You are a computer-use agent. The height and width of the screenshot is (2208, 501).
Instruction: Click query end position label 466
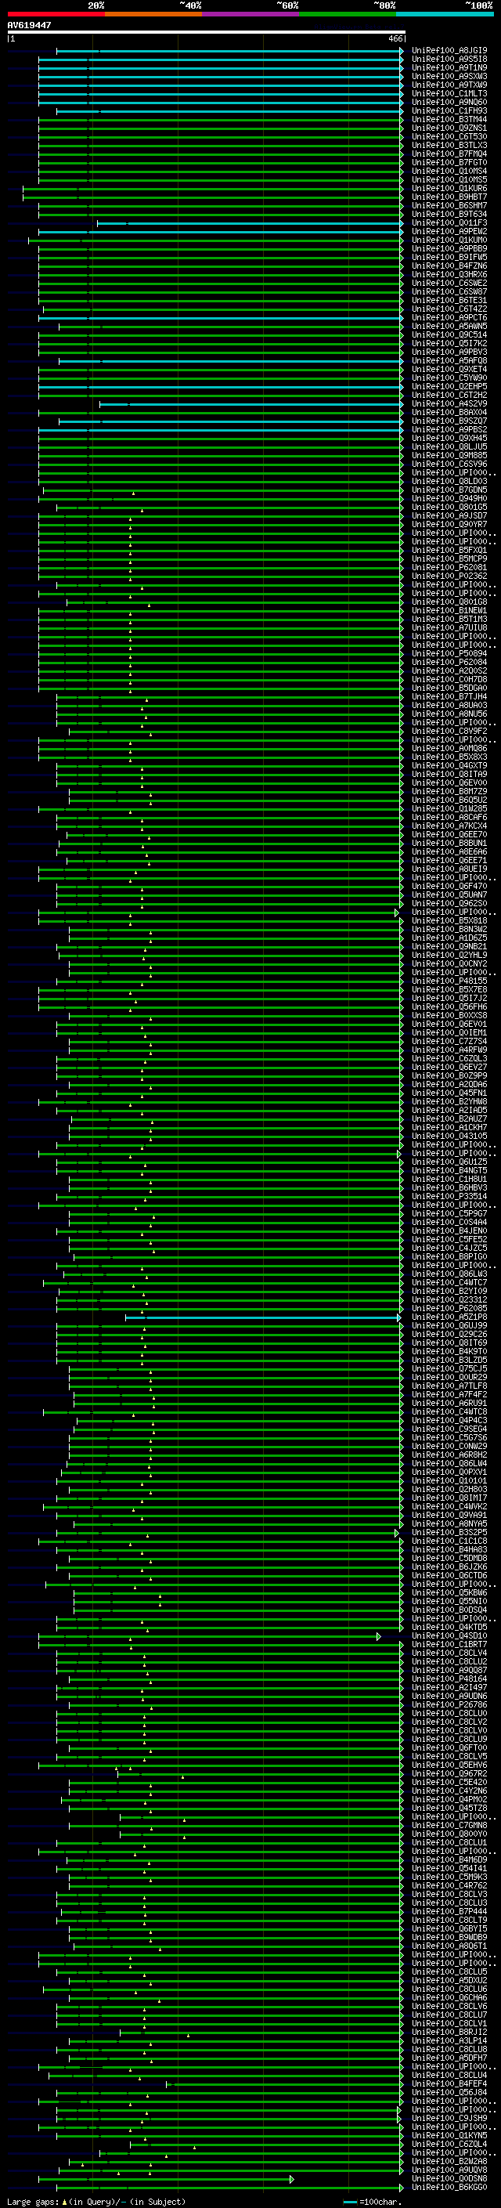[x=395, y=38]
